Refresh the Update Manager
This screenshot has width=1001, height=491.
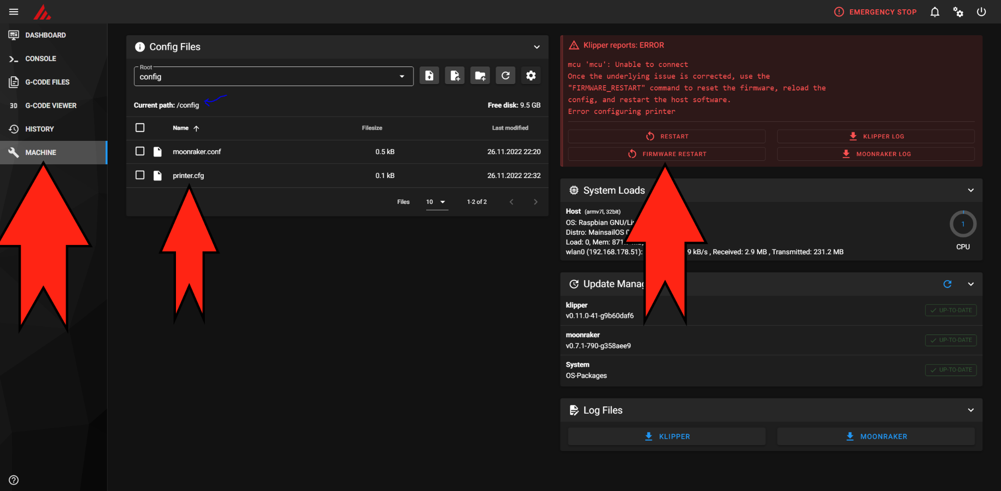pos(947,284)
